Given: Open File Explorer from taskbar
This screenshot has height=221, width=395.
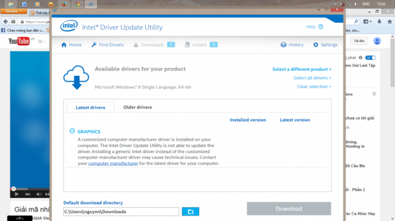Looking at the screenshot, I should [x=11, y=4].
